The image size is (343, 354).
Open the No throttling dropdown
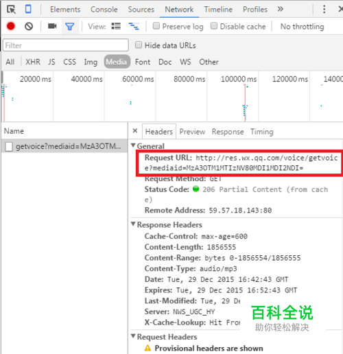302,27
